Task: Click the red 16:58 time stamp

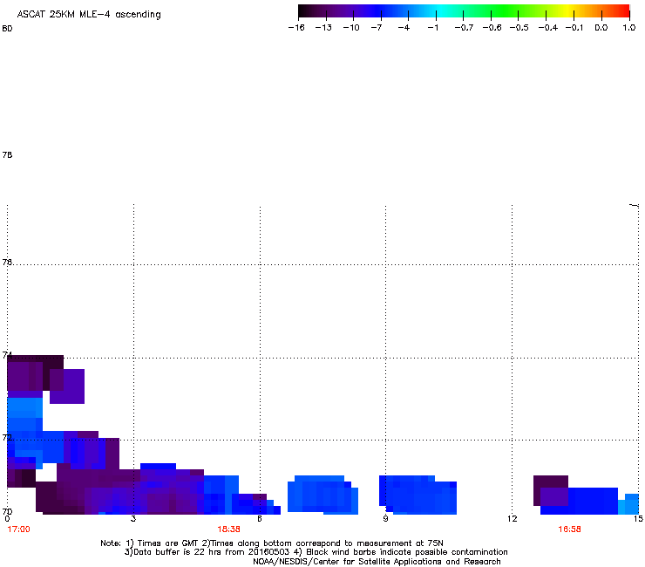Action: pos(569,529)
